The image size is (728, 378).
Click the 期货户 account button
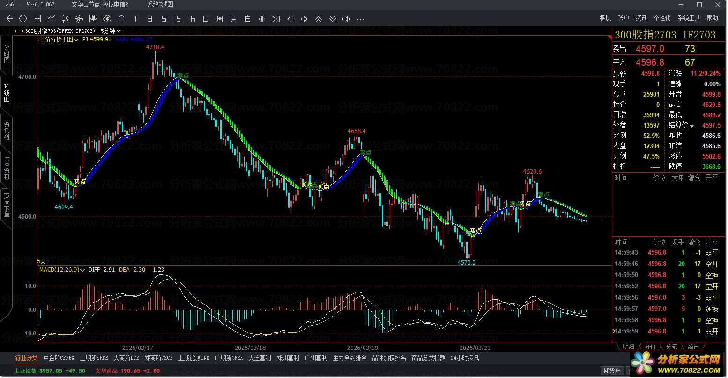coord(612,370)
